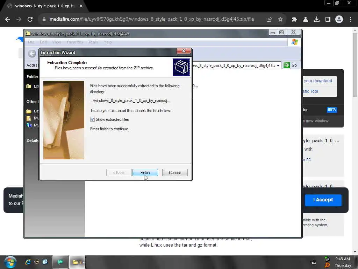The image size is (358, 269).
Task: Open Chrome downloads icon
Action: 317,20
